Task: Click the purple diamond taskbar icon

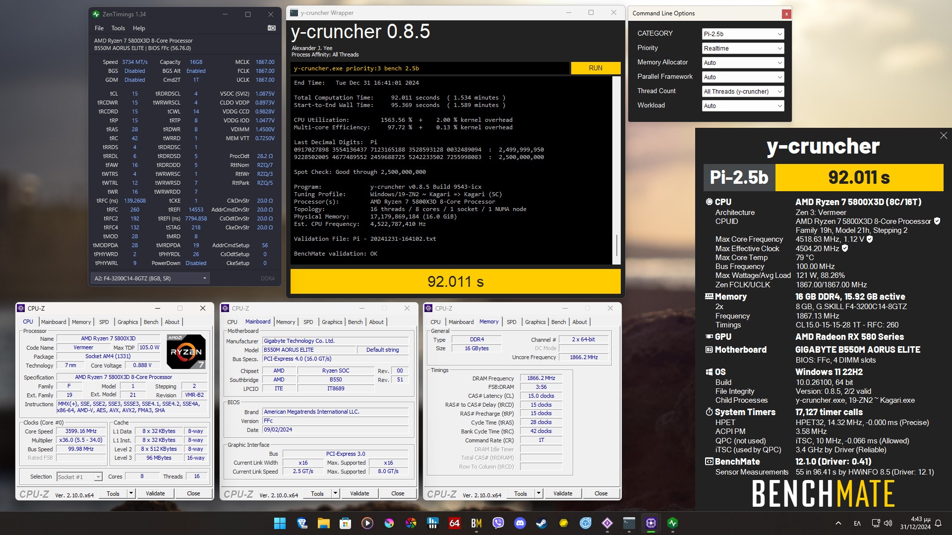Action: 607,523
